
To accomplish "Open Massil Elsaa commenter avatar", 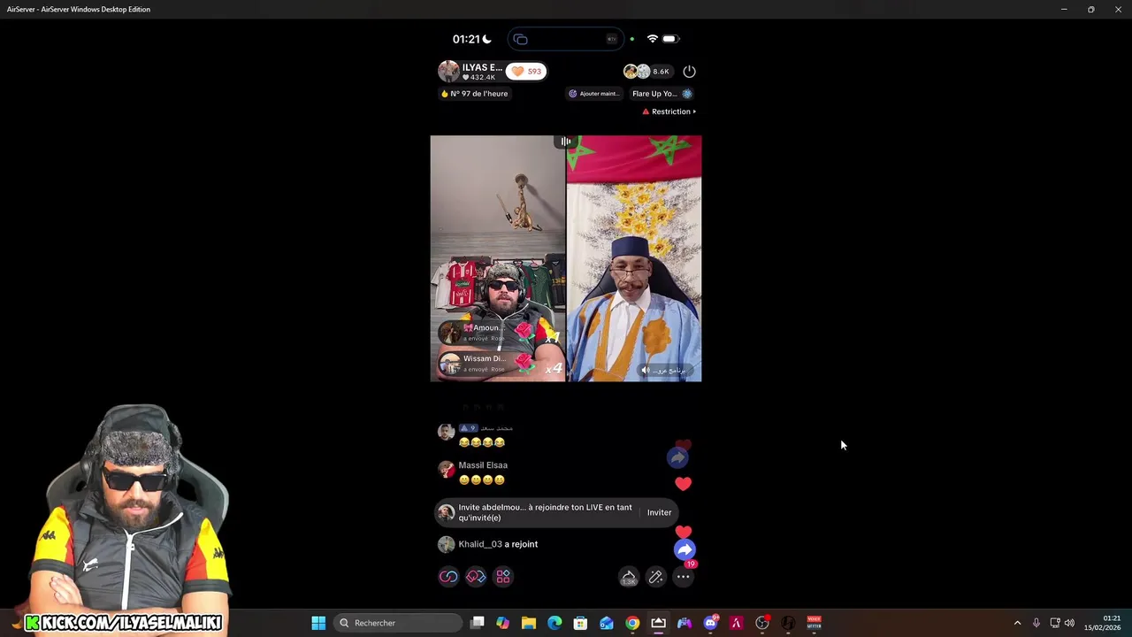I will coord(447,470).
